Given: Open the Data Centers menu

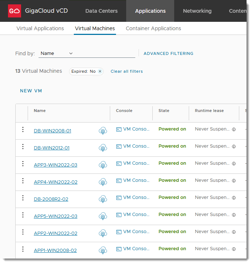Looking at the screenshot, I should [x=101, y=11].
